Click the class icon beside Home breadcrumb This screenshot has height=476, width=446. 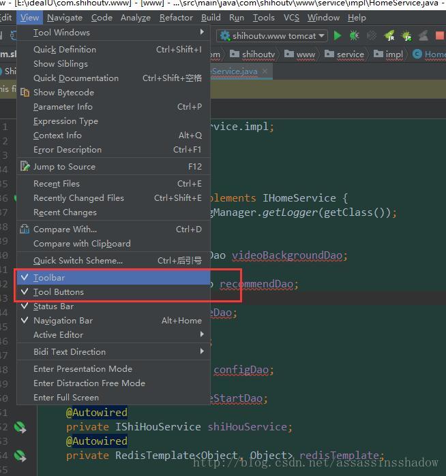pyautogui.click(x=417, y=54)
